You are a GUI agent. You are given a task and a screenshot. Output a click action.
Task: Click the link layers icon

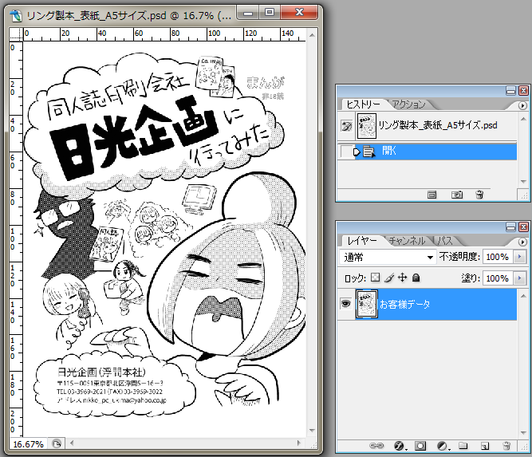[376, 446]
